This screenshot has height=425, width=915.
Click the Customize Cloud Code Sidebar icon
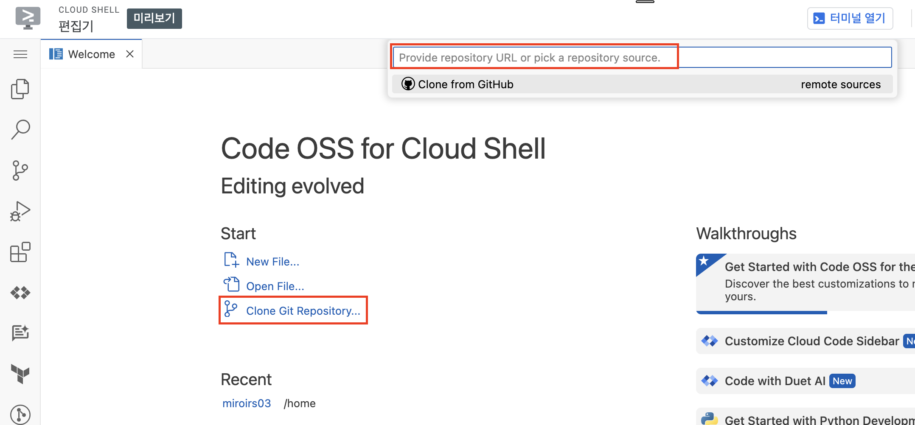[x=710, y=341]
